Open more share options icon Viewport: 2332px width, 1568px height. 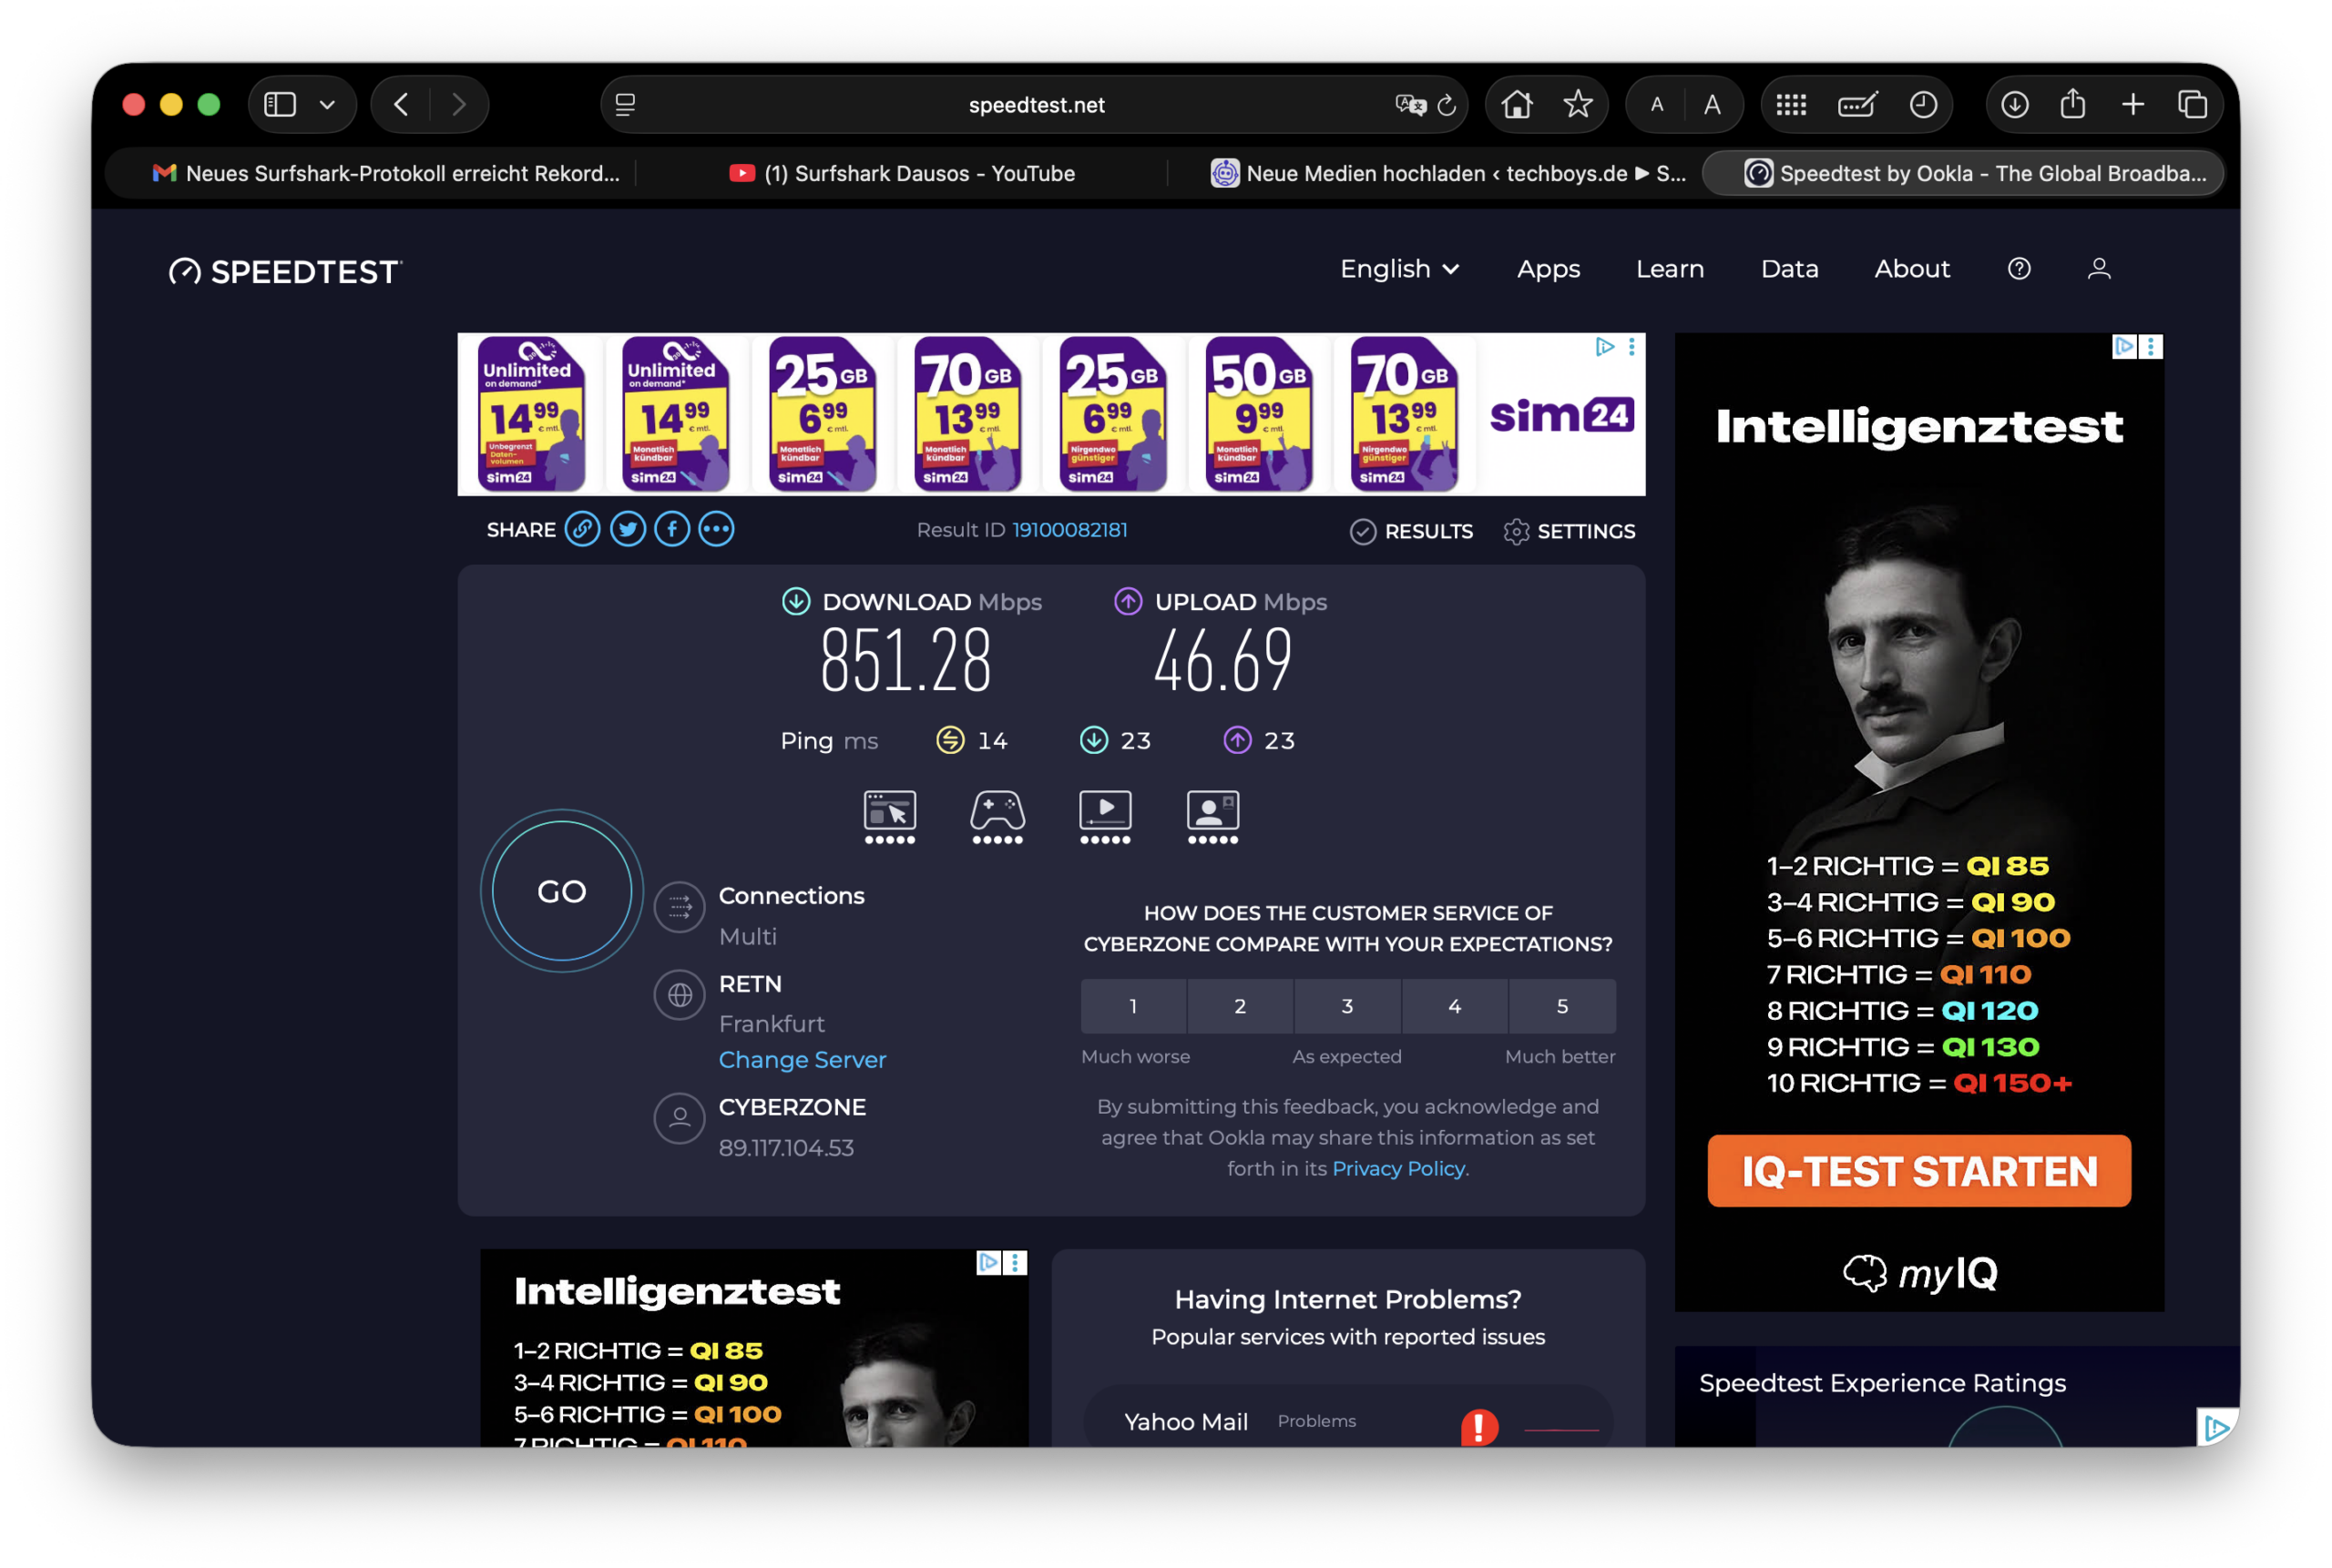[x=716, y=529]
